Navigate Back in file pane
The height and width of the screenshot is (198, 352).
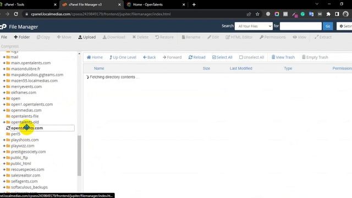click(149, 57)
